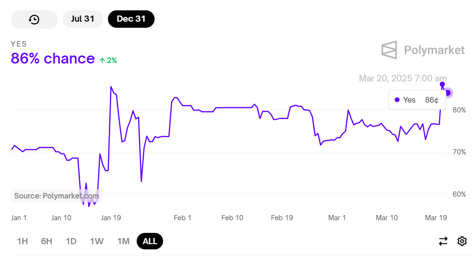The width and height of the screenshot is (476, 263).
Task: Click the green up-arrow 2% indicator
Action: pyautogui.click(x=108, y=60)
